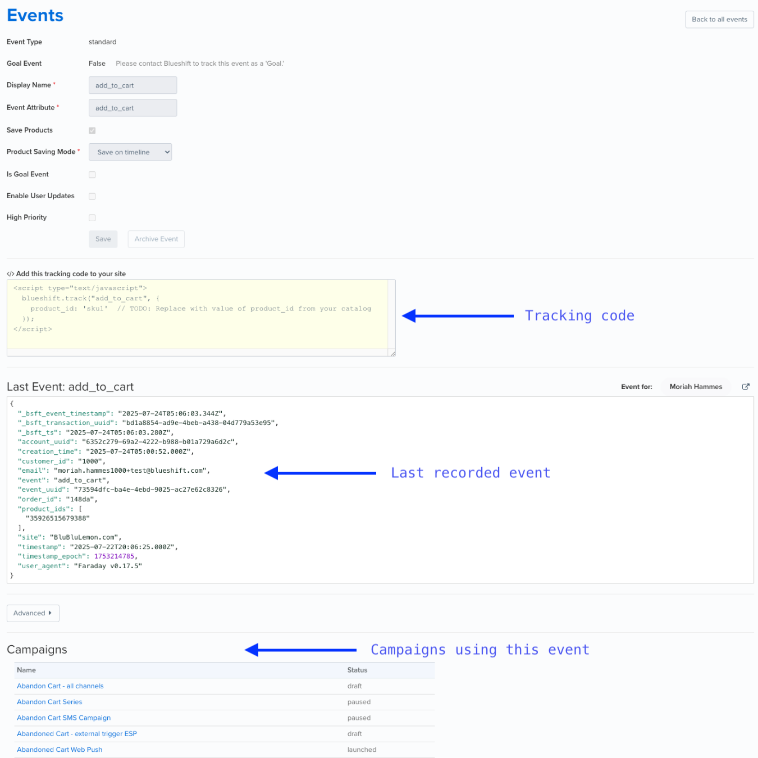Viewport: 758px width, 758px height.
Task: Tick the High Priority checkbox
Action: coord(92,218)
